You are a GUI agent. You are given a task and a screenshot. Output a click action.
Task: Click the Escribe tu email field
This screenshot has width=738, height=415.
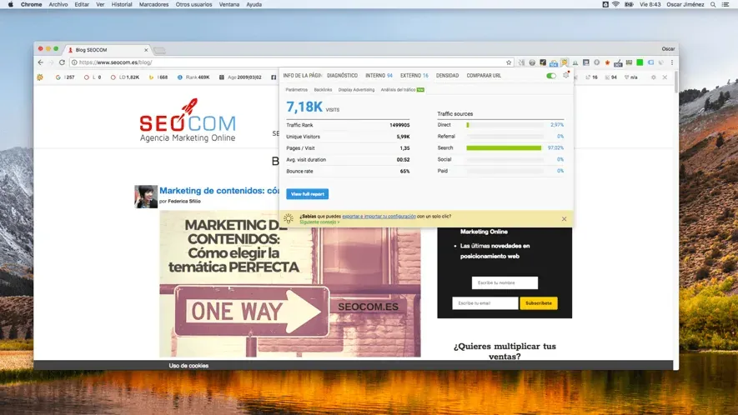pos(485,303)
